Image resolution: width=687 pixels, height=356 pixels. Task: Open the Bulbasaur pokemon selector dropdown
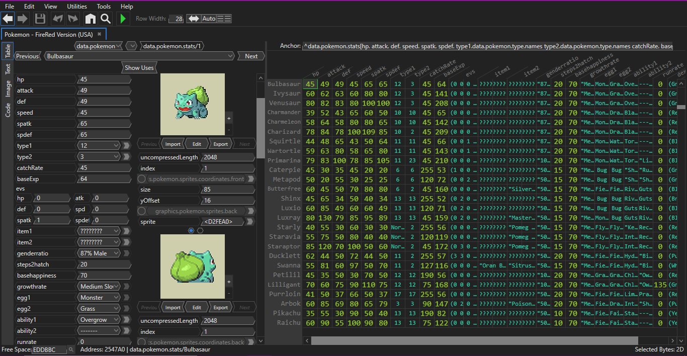click(x=139, y=56)
